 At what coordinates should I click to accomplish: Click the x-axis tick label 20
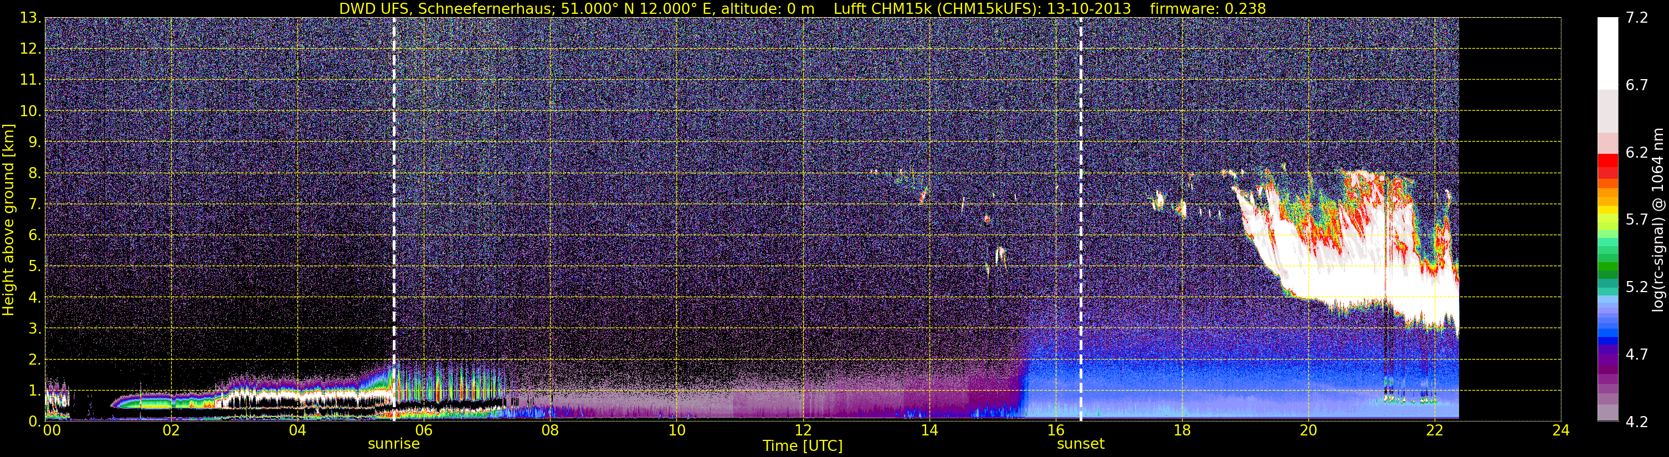[x=1308, y=431]
